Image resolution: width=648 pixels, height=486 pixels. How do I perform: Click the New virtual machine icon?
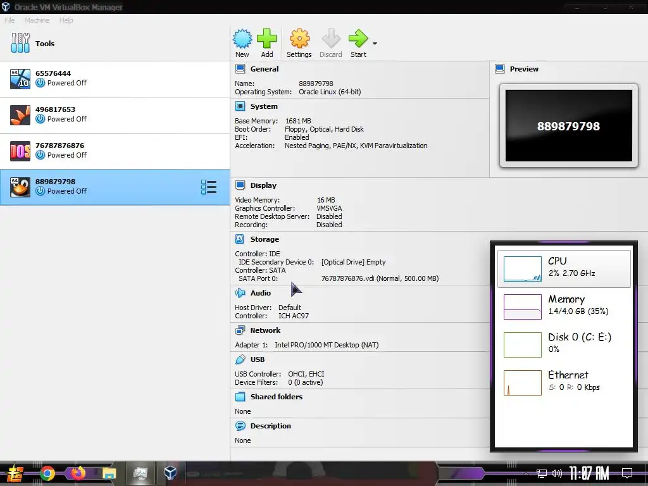tap(242, 39)
